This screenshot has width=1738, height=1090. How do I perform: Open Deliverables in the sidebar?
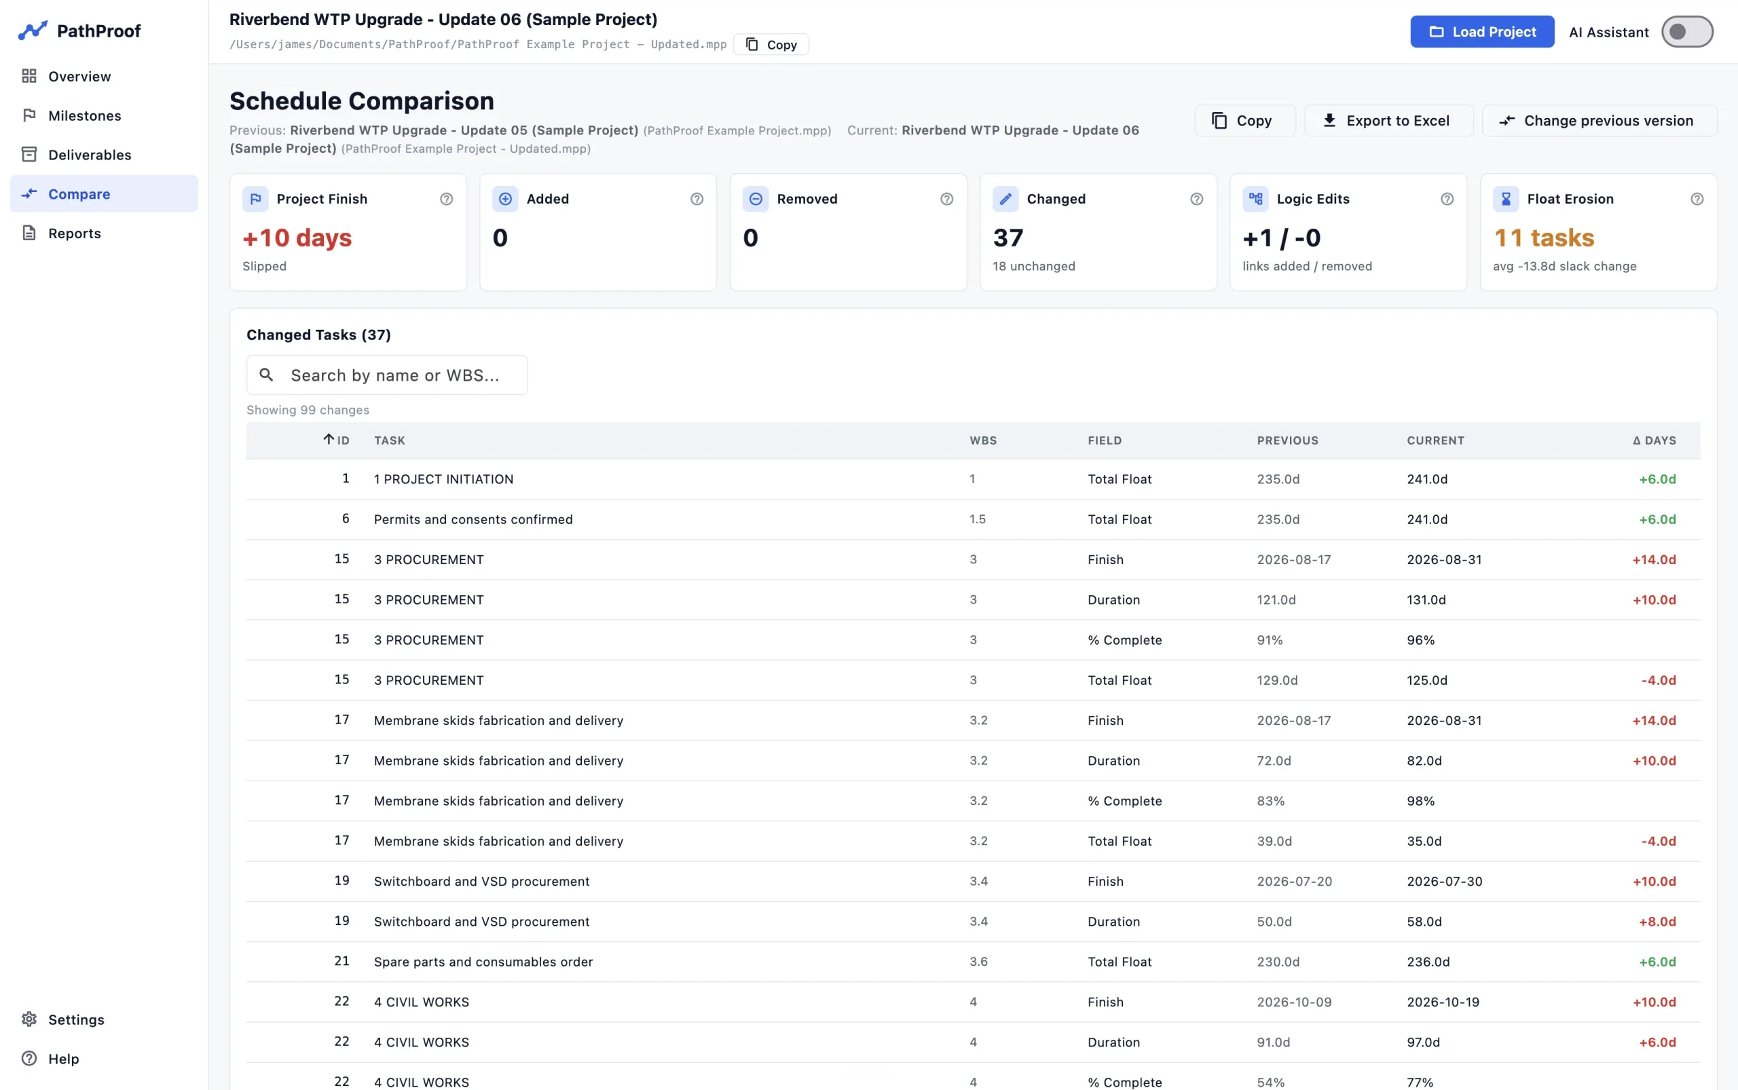104,154
